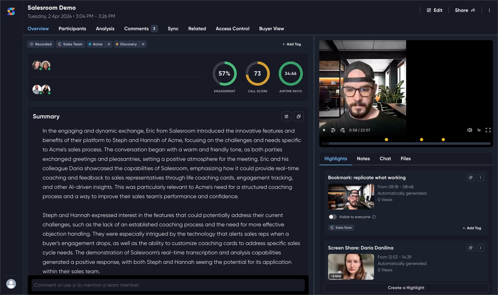Click the top row participant avatars

coord(42,65)
